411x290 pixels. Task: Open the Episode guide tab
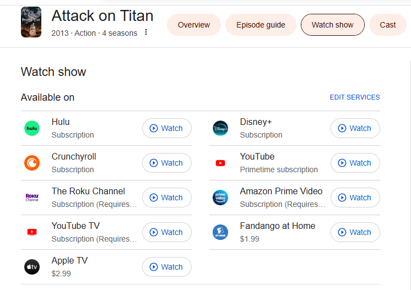[261, 25]
